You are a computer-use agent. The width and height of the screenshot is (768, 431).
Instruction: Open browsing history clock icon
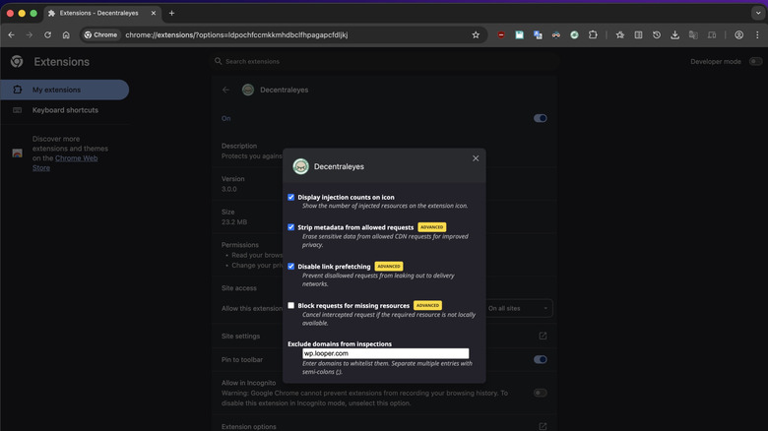click(x=657, y=34)
